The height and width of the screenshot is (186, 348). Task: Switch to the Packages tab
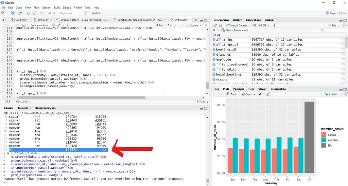click(x=239, y=89)
